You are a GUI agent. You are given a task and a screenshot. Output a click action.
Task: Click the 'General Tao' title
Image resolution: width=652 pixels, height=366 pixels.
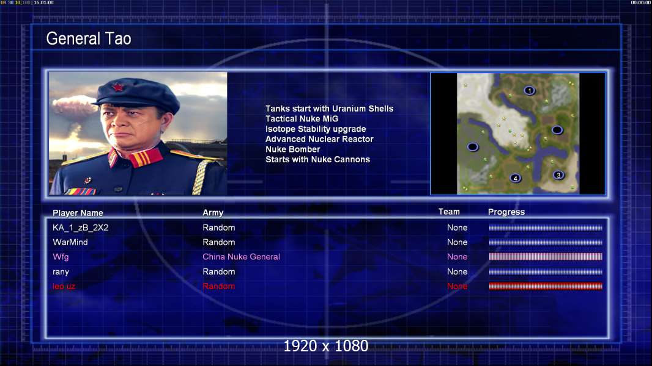(89, 38)
